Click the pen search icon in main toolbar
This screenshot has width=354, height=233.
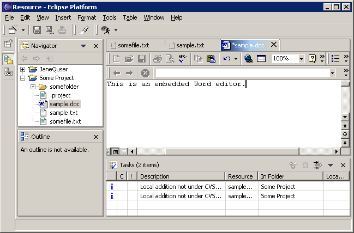pyautogui.click(x=85, y=30)
